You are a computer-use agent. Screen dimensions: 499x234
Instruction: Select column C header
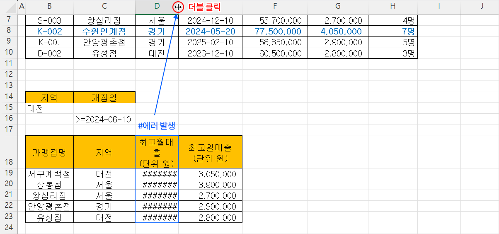(x=104, y=6)
